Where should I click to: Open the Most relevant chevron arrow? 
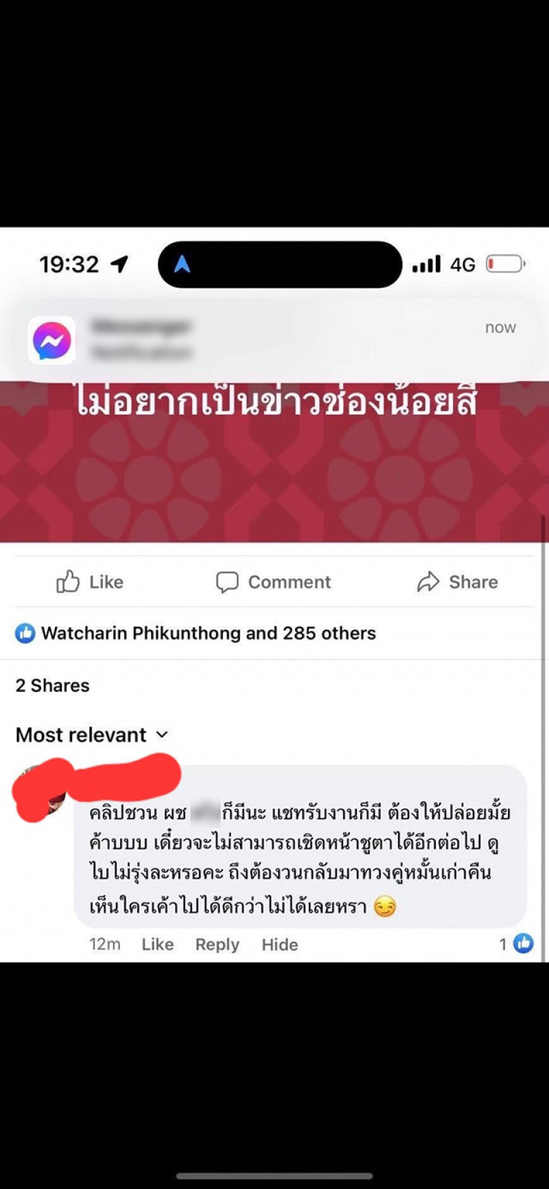(x=162, y=735)
